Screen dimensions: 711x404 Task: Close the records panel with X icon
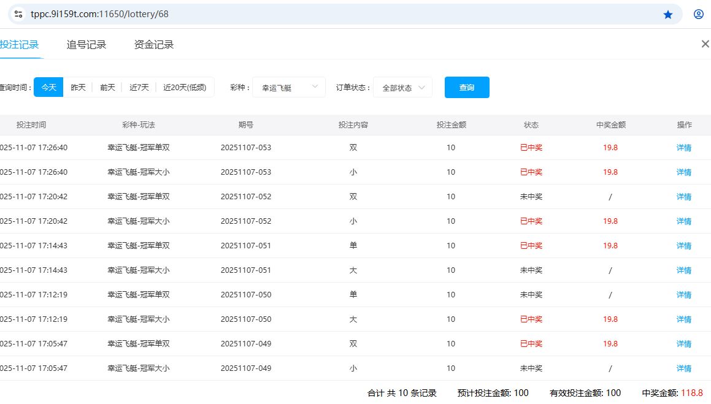(705, 44)
